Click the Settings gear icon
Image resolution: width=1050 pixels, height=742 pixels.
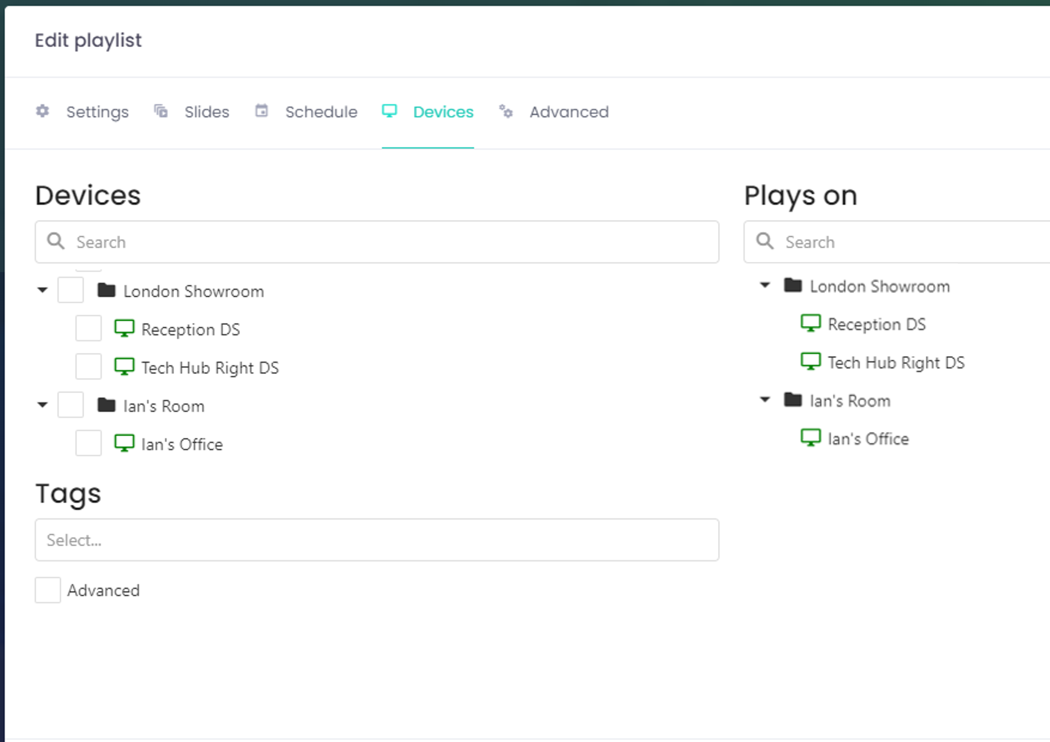tap(43, 111)
